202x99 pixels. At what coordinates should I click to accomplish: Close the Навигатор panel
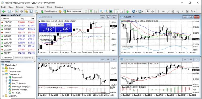(34, 62)
